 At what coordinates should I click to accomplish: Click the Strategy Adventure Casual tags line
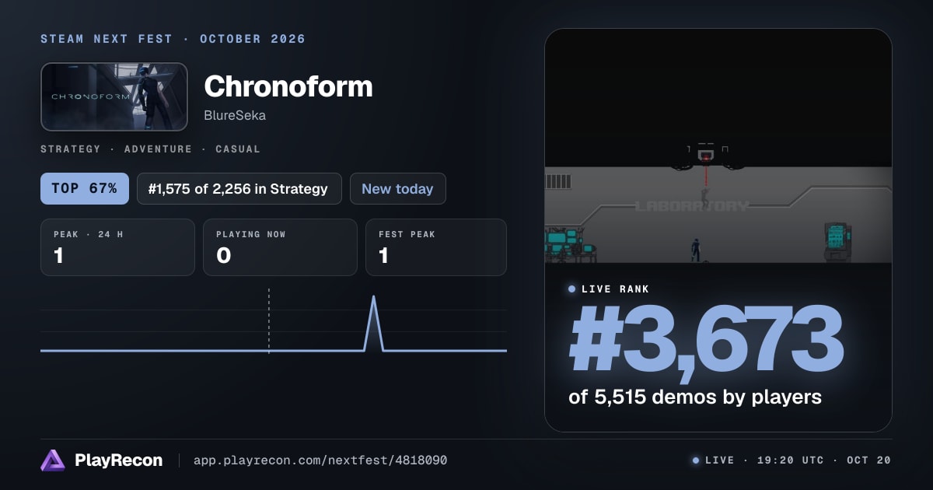coord(151,149)
